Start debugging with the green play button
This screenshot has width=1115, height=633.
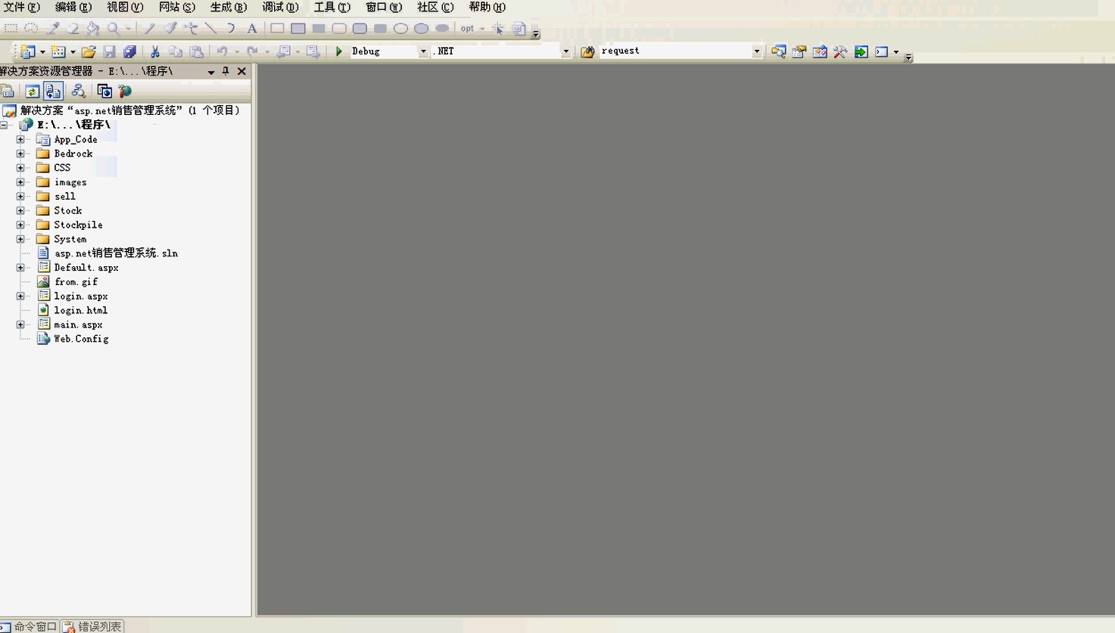point(339,51)
